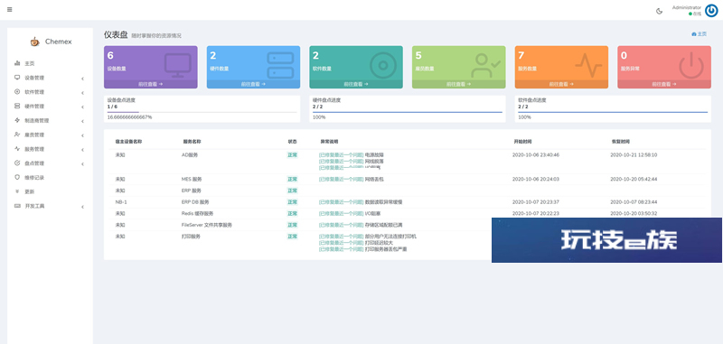Expand the 雇员管理 submenu chevron
Viewport: 723px width, 344px height.
(x=82, y=135)
